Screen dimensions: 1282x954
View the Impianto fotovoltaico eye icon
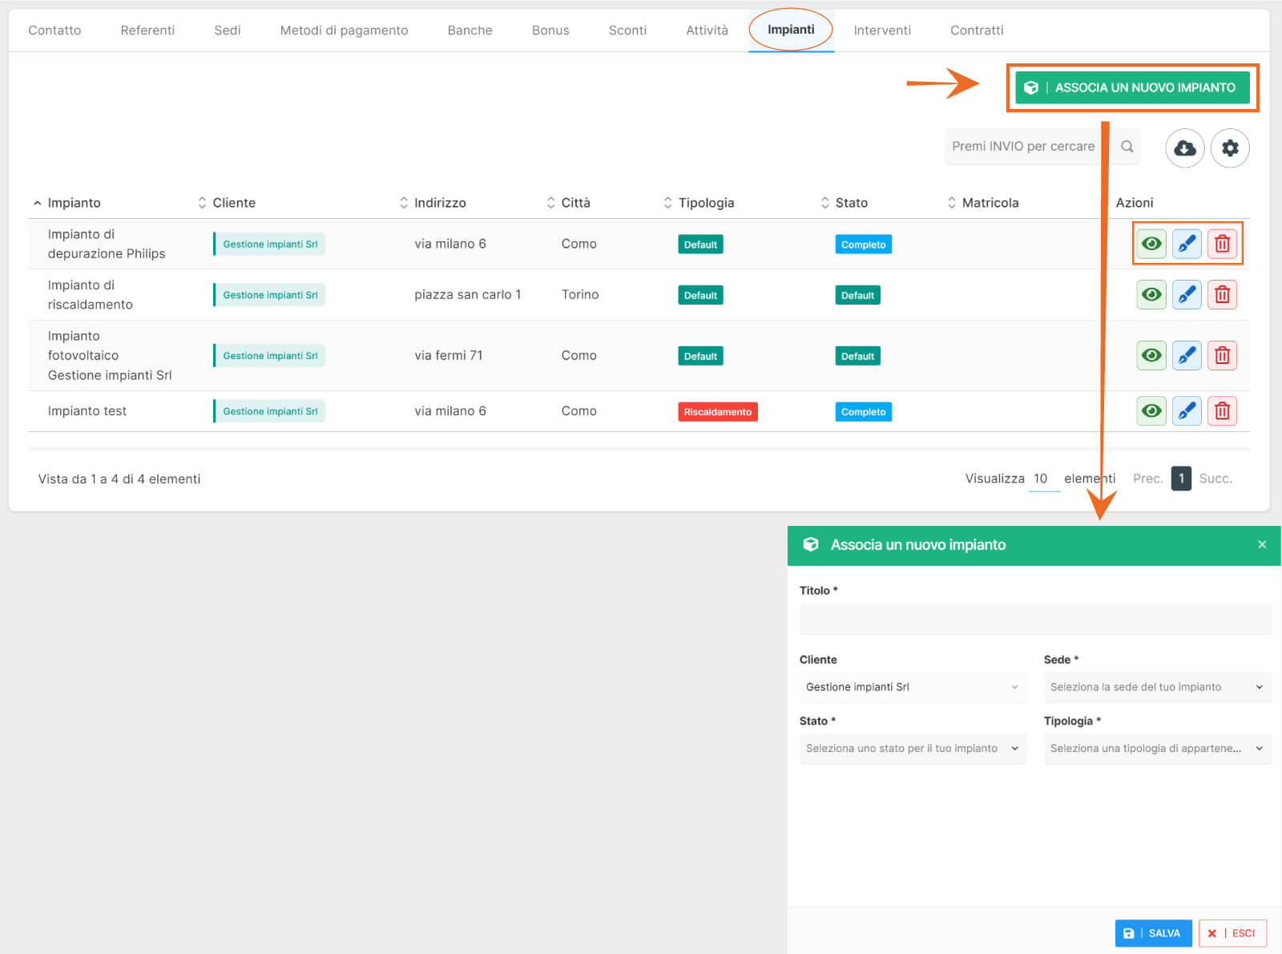click(x=1151, y=355)
